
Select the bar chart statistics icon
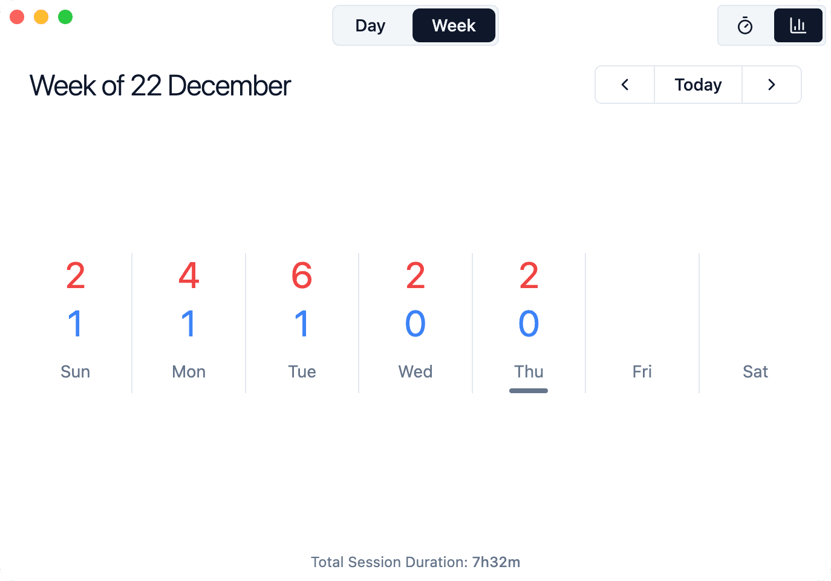point(798,26)
